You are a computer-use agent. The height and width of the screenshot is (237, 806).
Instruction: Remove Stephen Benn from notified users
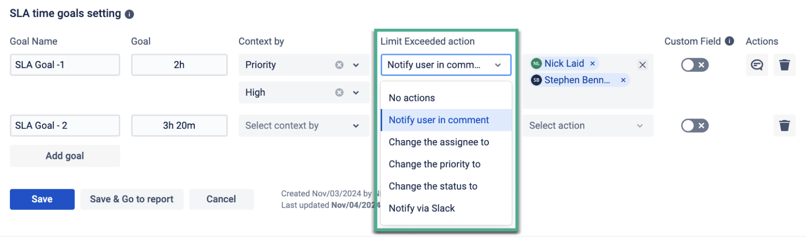tap(623, 80)
